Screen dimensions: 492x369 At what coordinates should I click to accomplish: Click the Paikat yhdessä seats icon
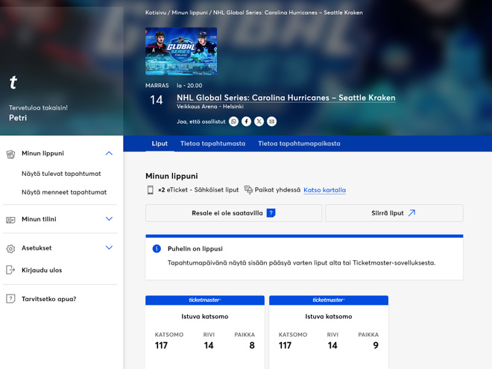pos(248,190)
